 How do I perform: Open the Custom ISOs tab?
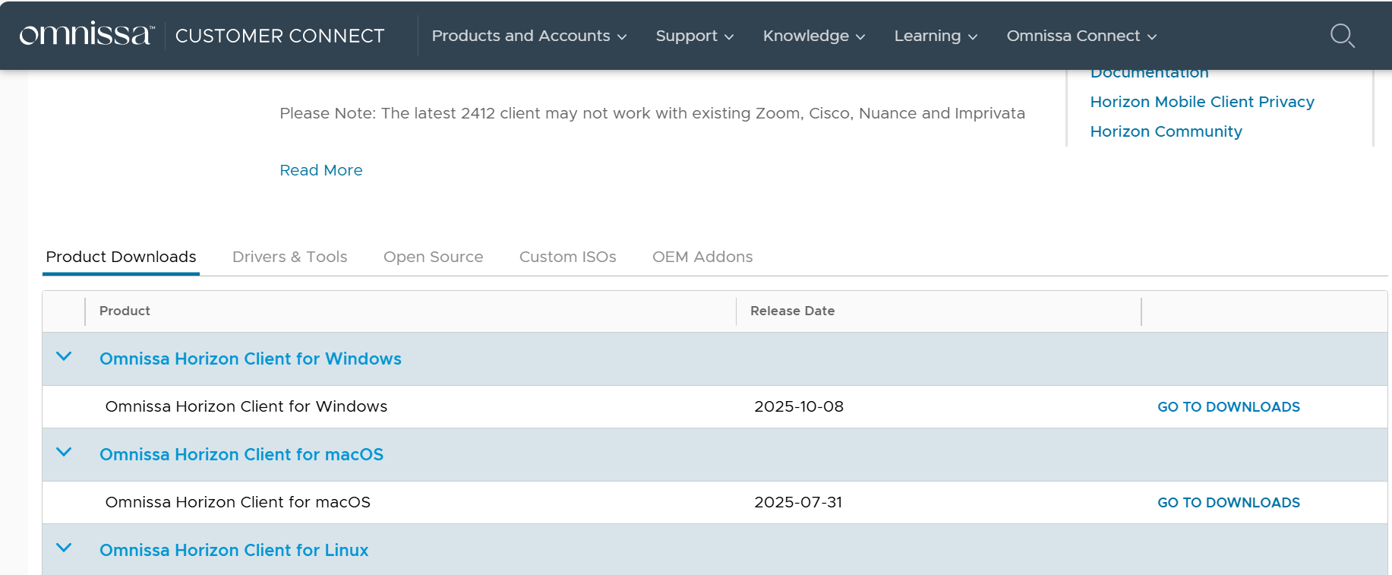point(567,257)
